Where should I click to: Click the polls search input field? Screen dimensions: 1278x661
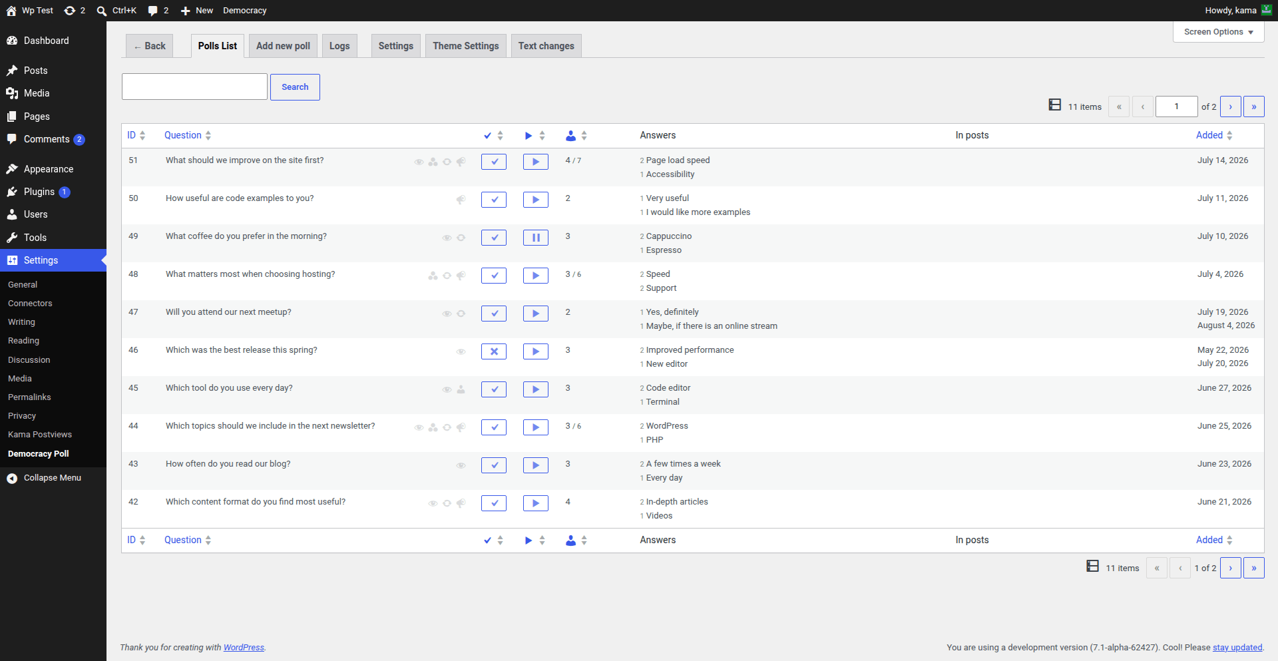(x=194, y=87)
